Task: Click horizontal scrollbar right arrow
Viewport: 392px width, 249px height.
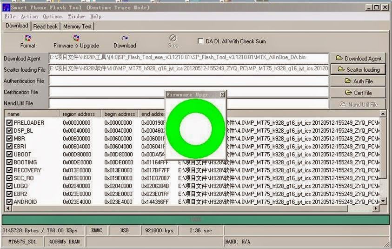Action: (376, 208)
